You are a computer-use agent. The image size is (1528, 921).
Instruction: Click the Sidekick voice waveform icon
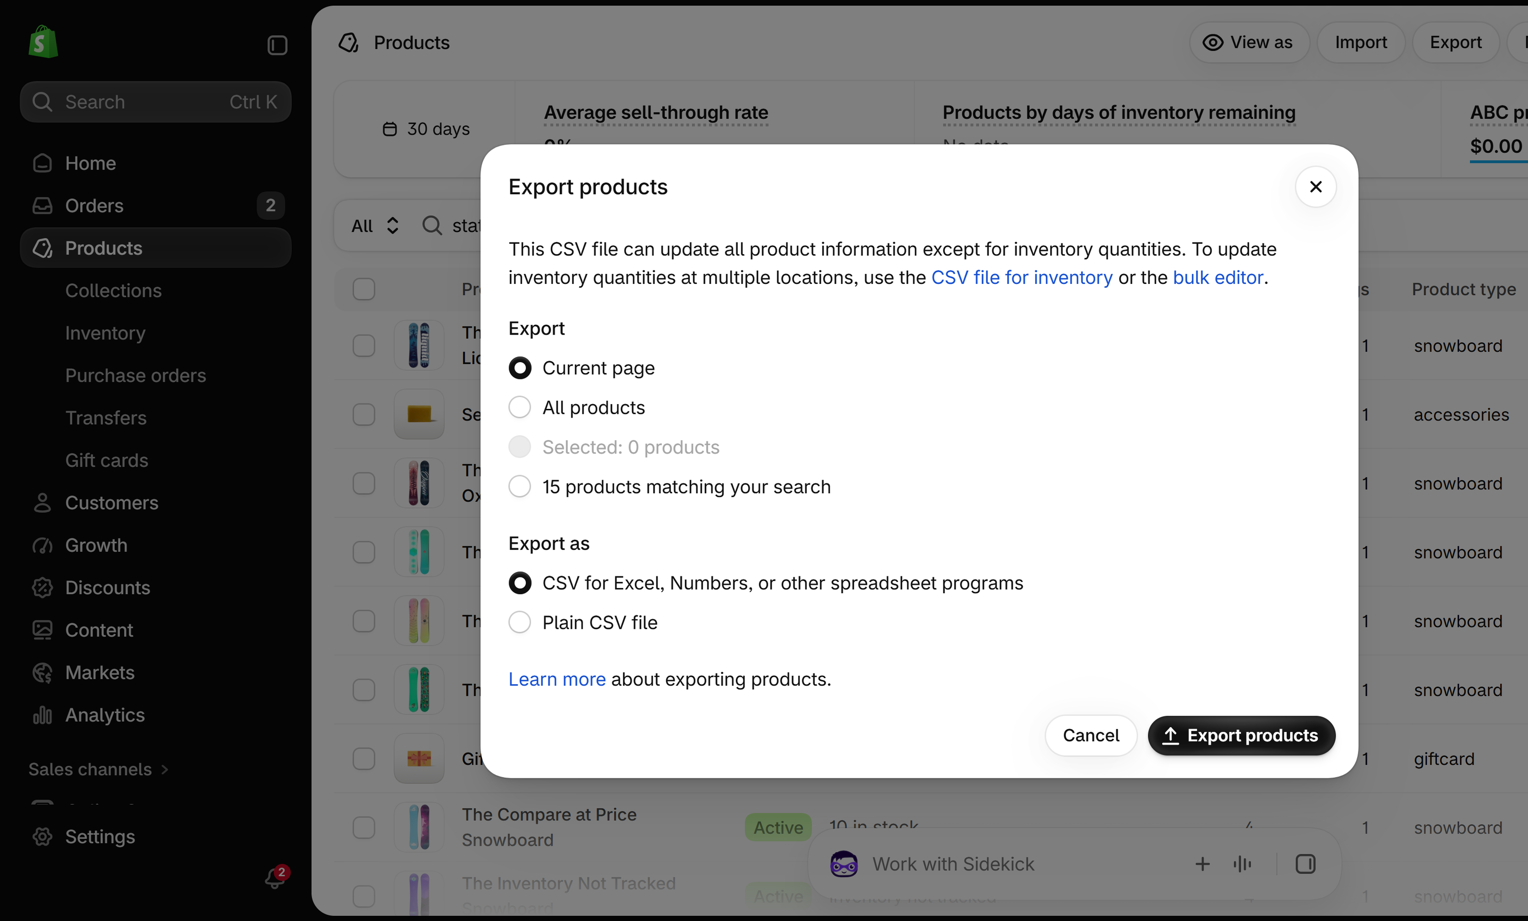click(x=1242, y=864)
